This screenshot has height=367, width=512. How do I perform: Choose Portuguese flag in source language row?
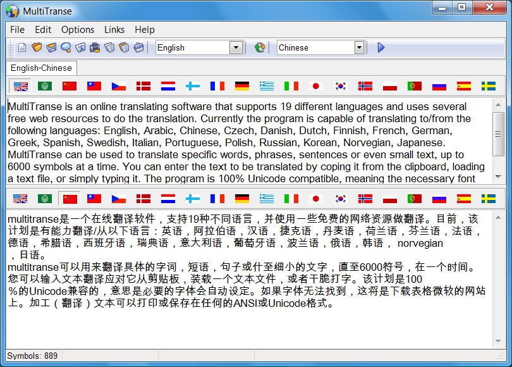pyautogui.click(x=415, y=86)
